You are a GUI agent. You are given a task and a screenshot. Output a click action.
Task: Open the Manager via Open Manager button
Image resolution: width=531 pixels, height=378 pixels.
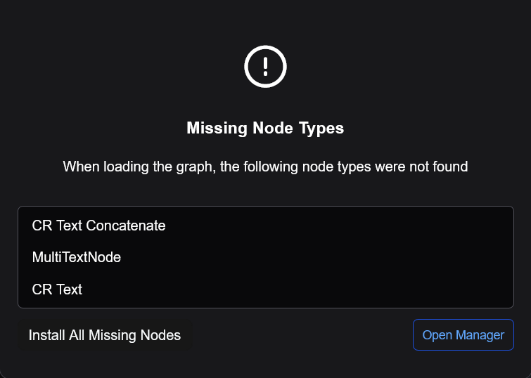click(x=463, y=334)
